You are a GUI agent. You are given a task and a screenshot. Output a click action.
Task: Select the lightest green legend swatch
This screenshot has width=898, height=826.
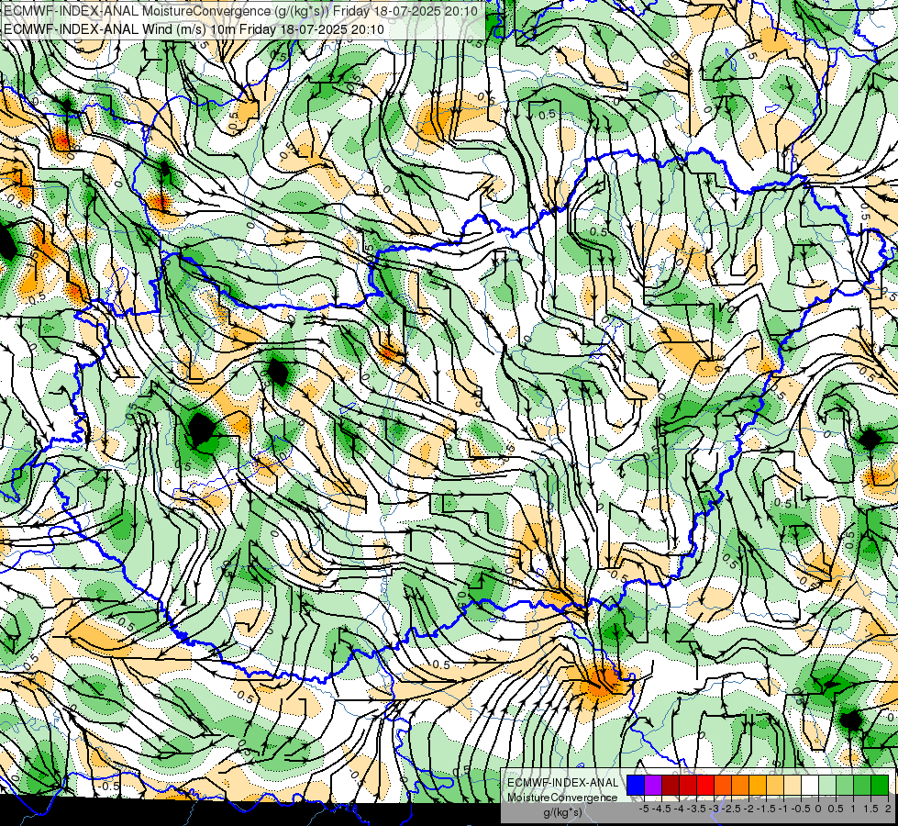click(827, 785)
